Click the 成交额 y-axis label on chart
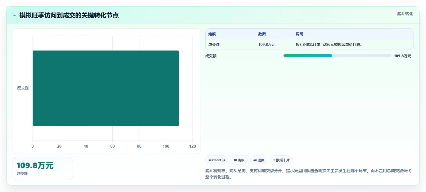 point(23,88)
